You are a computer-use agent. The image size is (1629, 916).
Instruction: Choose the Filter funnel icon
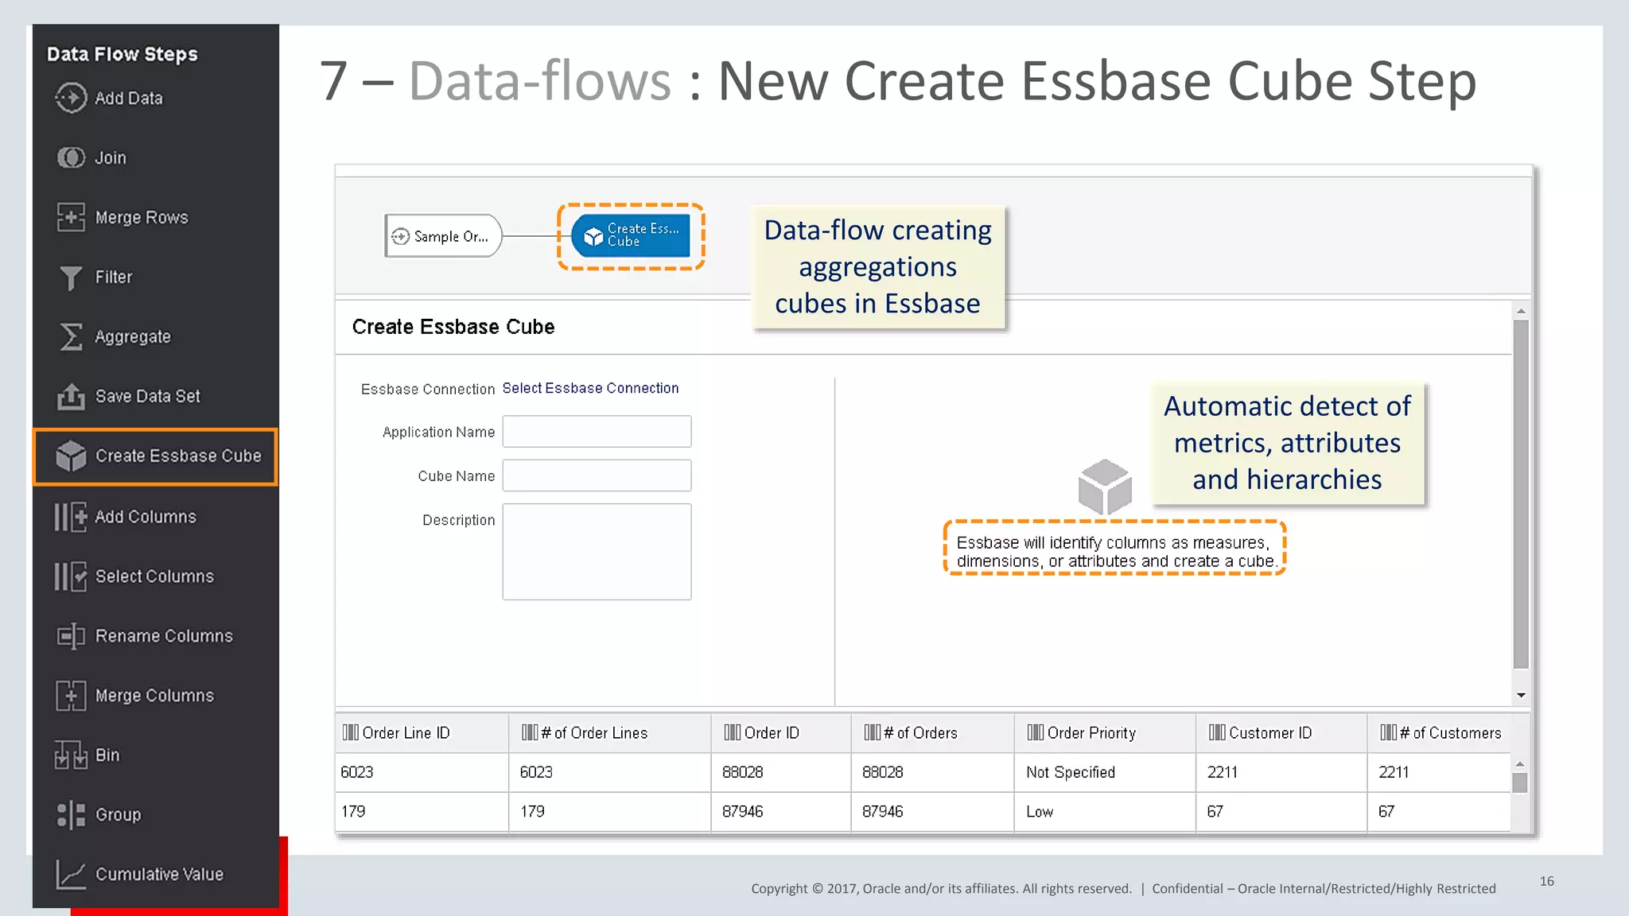coord(71,278)
